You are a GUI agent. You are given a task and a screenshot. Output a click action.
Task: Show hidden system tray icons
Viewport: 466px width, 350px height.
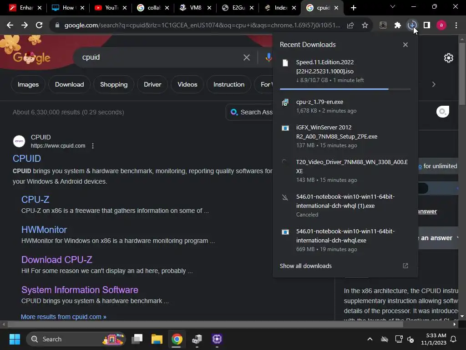(370, 339)
